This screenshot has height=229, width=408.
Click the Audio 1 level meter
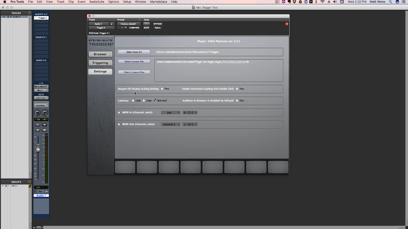[46, 159]
